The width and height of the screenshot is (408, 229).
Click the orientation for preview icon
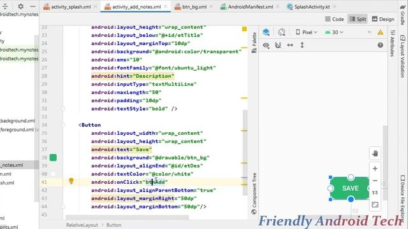coord(281,32)
